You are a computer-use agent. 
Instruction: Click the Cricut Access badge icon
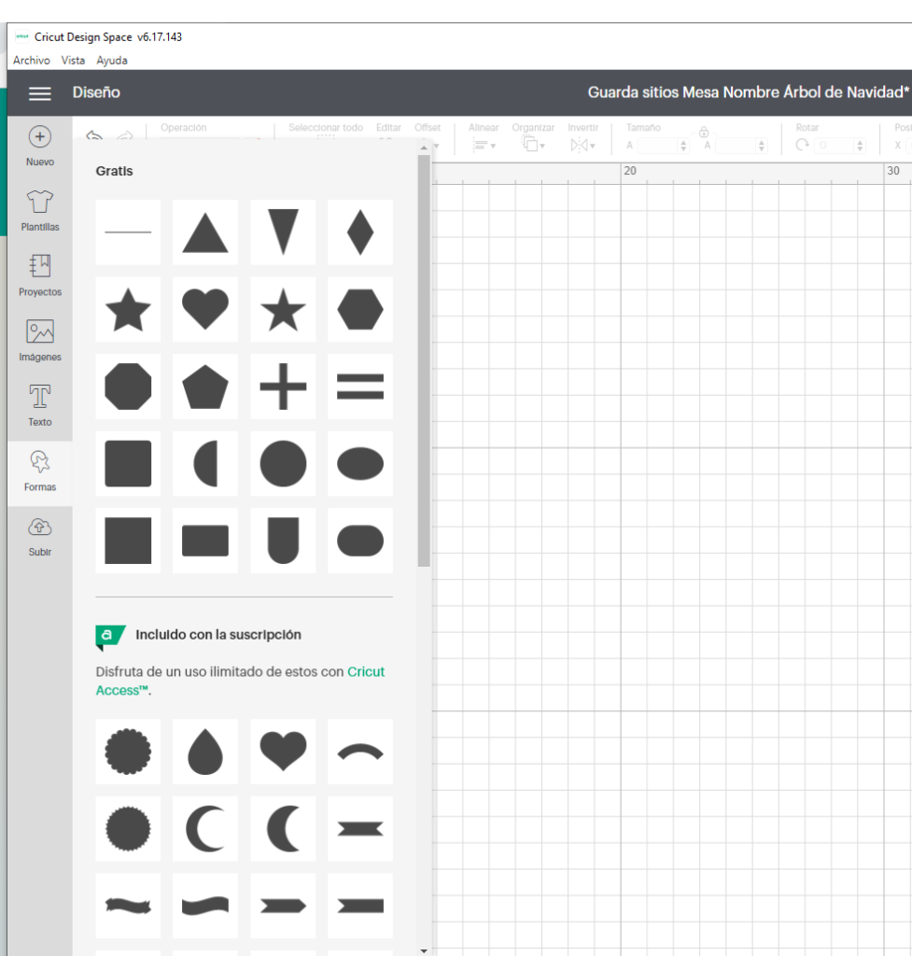110,637
